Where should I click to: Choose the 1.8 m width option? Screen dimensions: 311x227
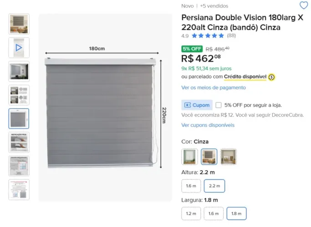tap(236, 213)
